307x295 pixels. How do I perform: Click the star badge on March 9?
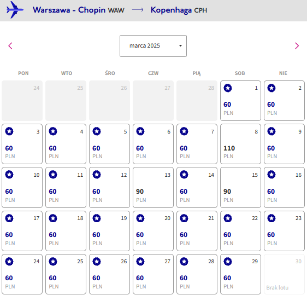[x=271, y=131]
